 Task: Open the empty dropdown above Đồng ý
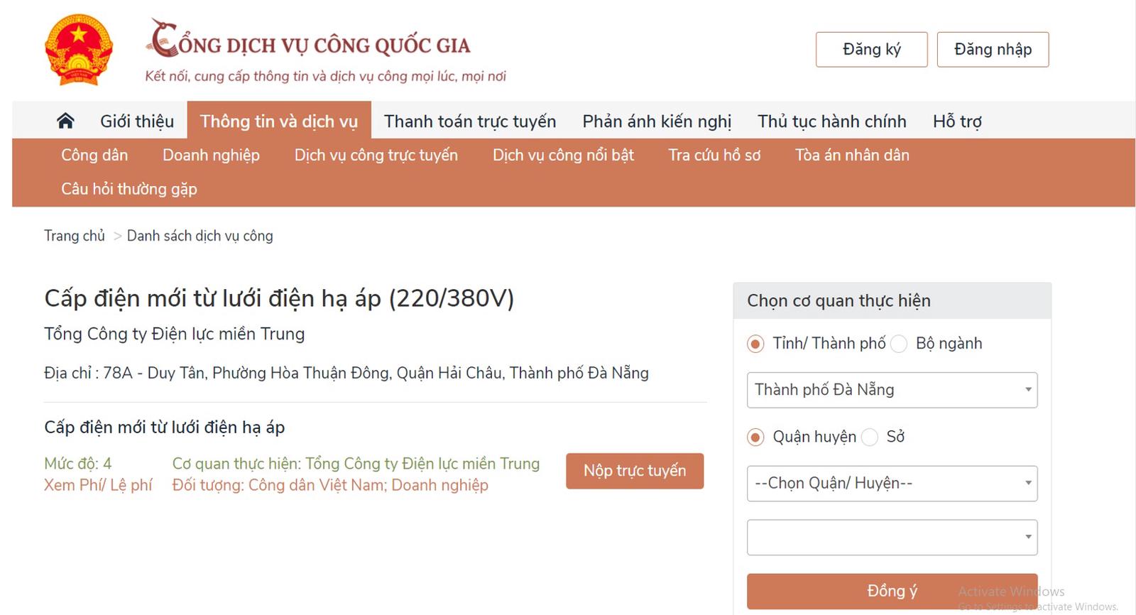click(892, 538)
